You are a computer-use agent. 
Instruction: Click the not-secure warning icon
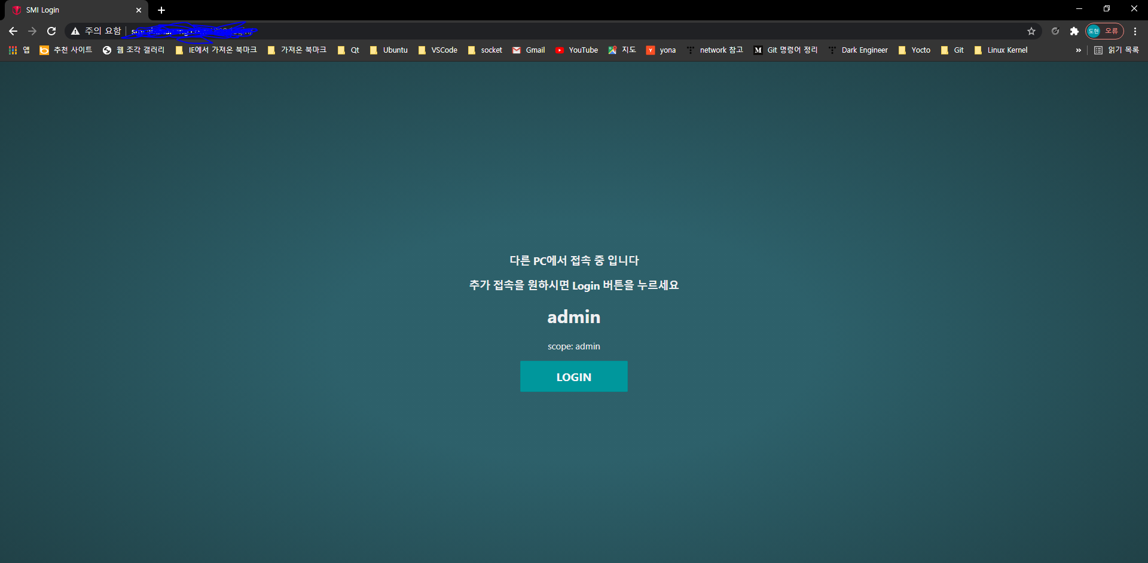pos(75,31)
